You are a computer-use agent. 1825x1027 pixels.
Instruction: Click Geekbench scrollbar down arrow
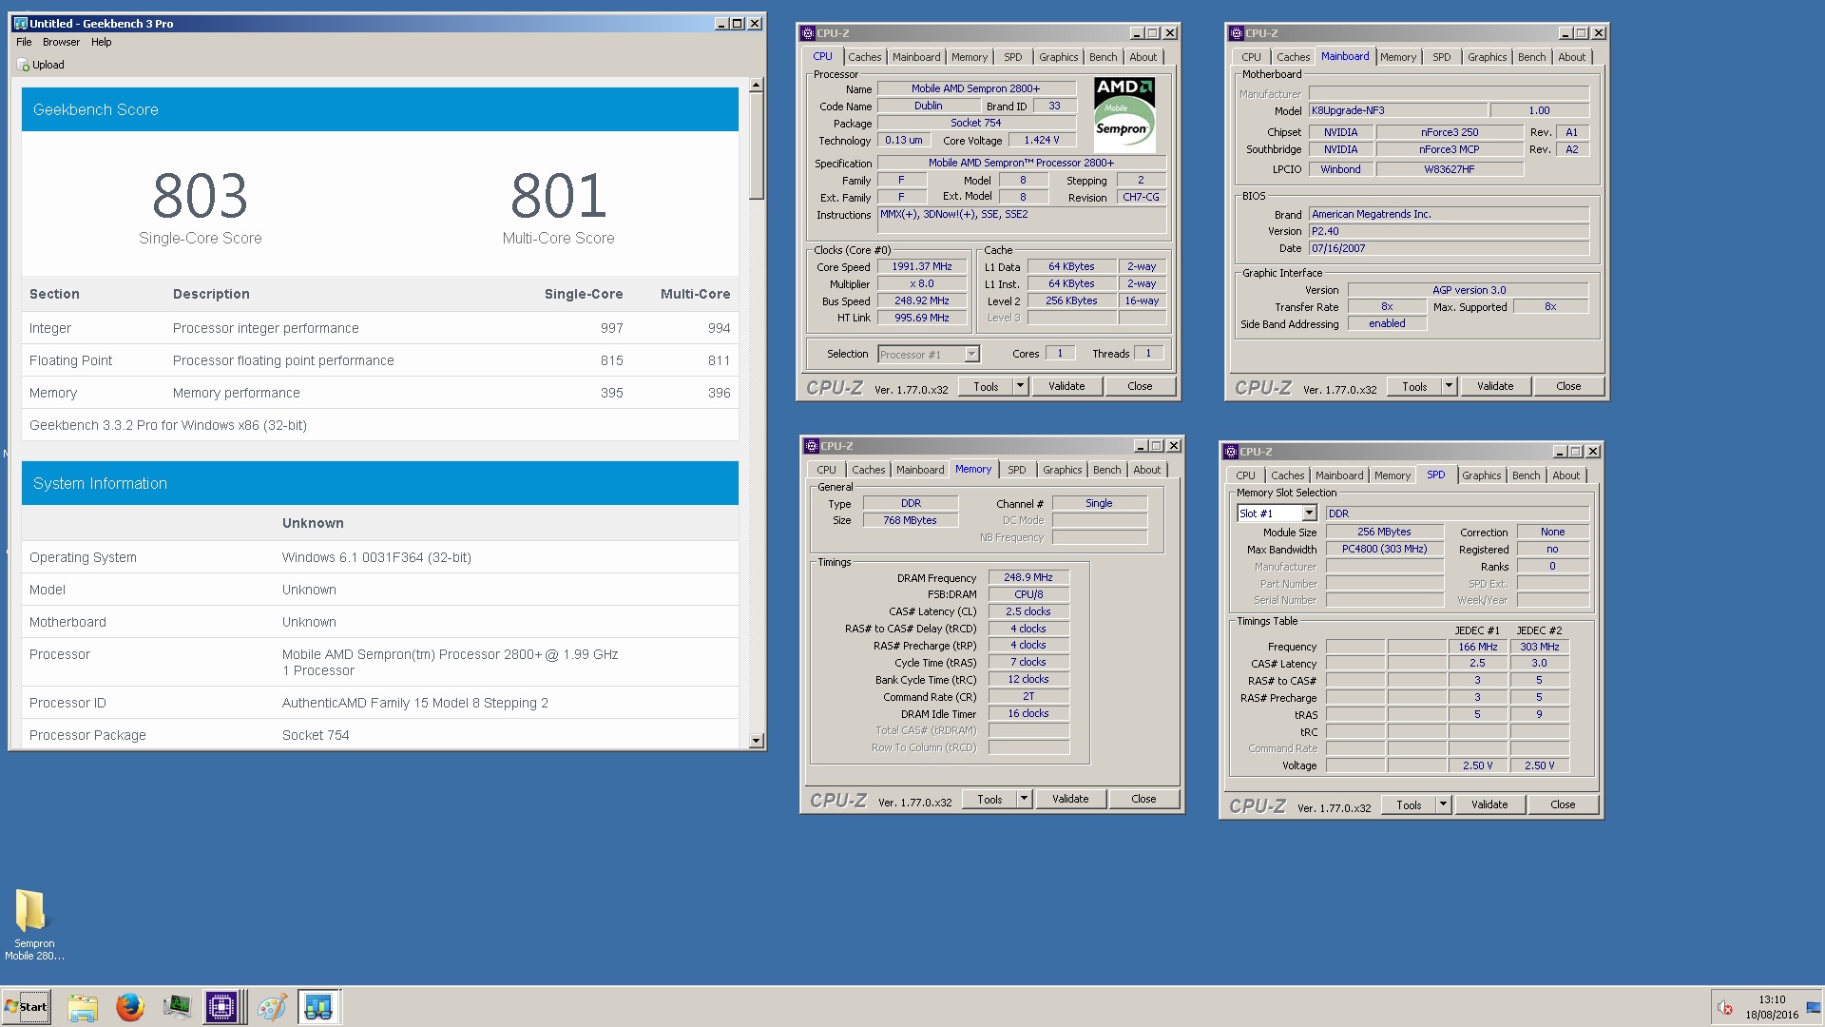pos(756,741)
